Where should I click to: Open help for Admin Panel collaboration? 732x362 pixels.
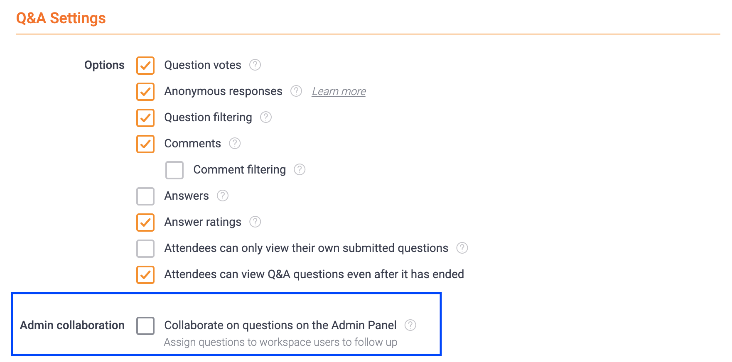pos(411,325)
